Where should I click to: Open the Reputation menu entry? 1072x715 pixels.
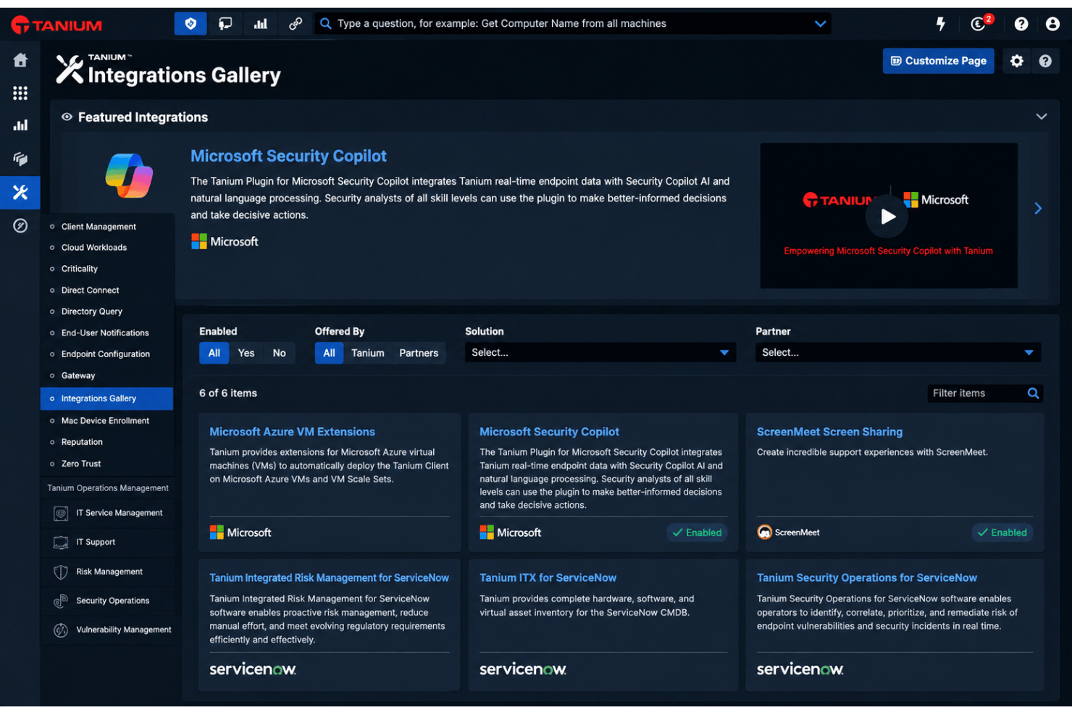(x=82, y=443)
